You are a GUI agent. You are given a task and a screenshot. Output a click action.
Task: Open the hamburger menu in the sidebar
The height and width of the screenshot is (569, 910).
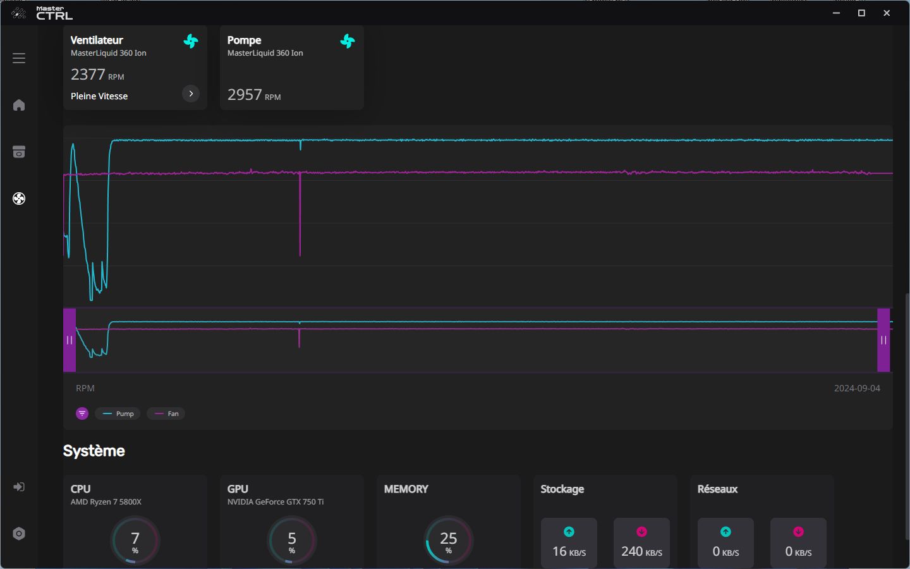point(19,58)
